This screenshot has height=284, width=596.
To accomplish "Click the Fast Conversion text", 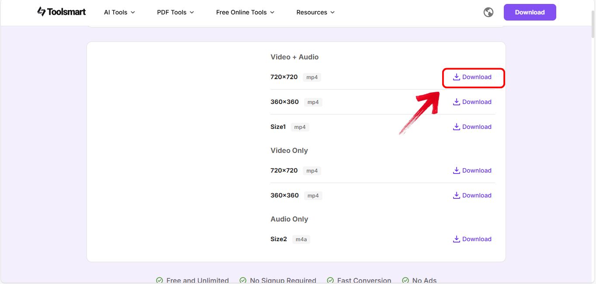I will (x=364, y=280).
